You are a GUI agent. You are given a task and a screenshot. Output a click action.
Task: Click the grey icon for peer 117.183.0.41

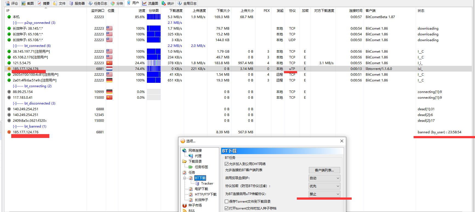[9, 98]
